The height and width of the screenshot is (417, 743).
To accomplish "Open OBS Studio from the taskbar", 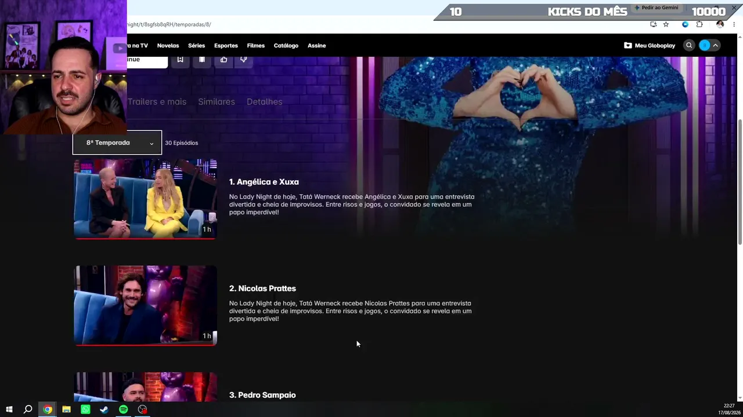I will coord(142,409).
